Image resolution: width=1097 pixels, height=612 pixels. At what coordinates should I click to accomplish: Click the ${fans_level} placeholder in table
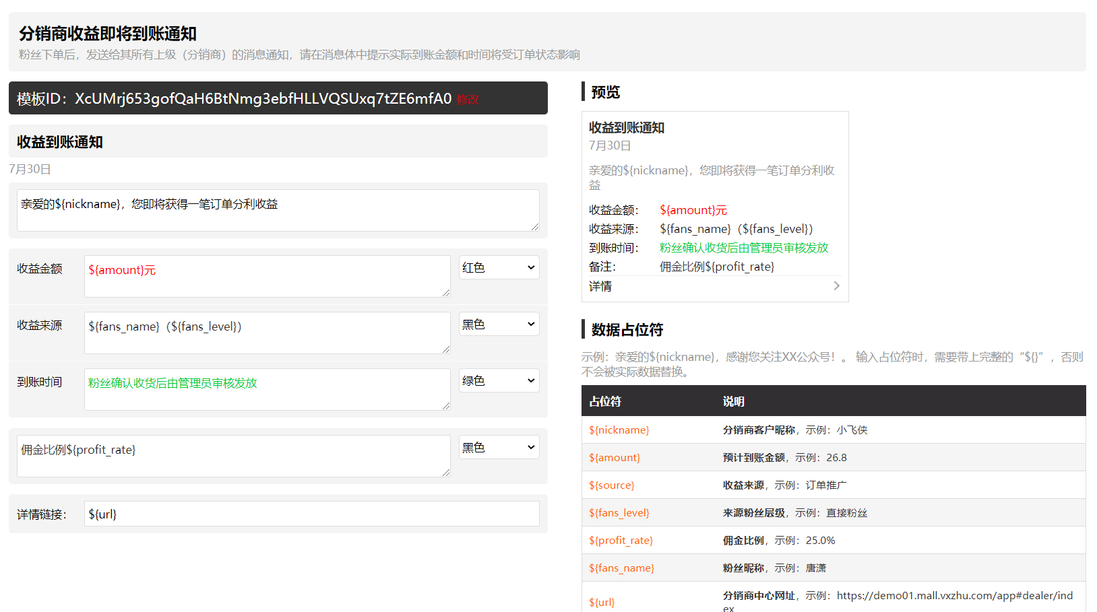[x=619, y=513]
